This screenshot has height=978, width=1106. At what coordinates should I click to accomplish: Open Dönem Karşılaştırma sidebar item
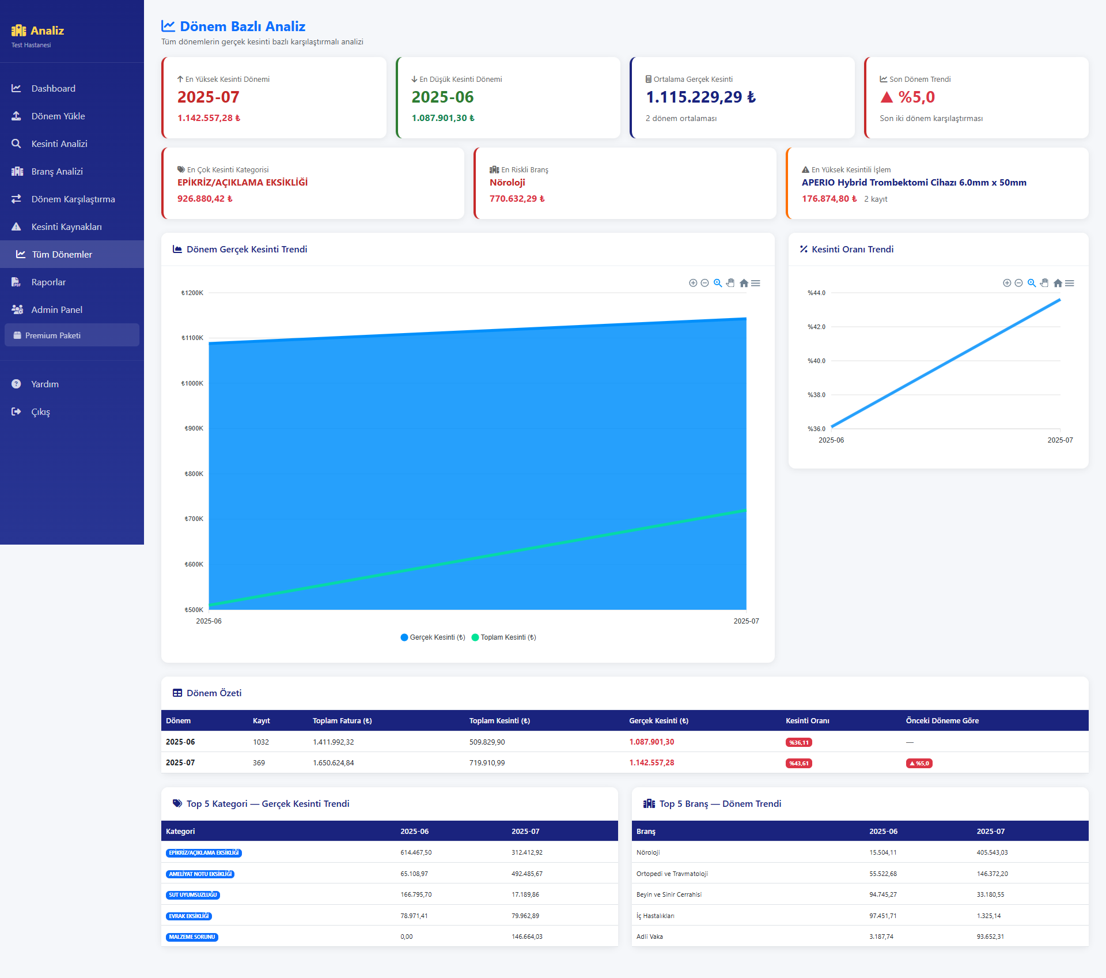pos(73,199)
